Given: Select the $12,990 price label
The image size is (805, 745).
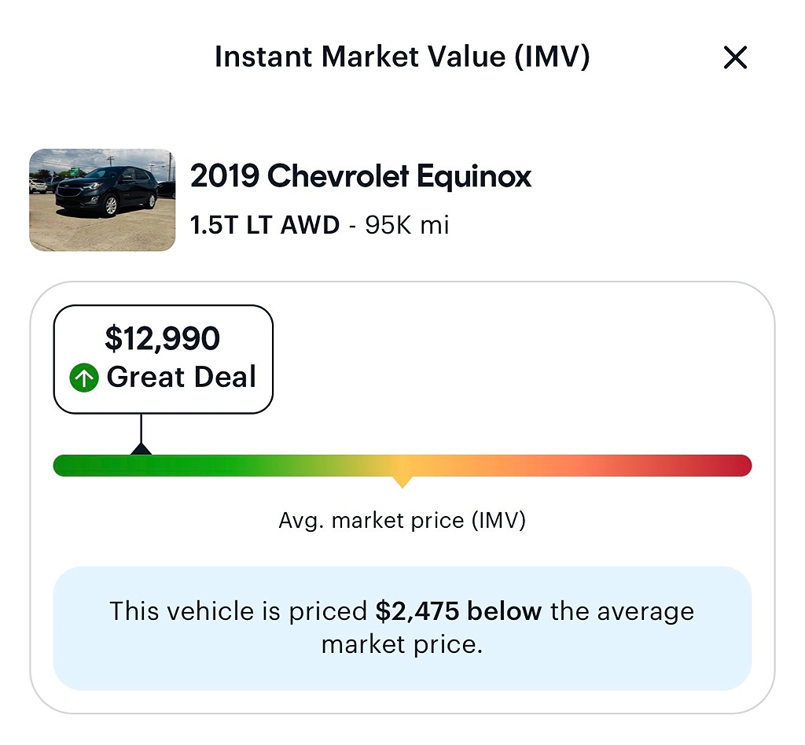Looking at the screenshot, I should tap(162, 338).
